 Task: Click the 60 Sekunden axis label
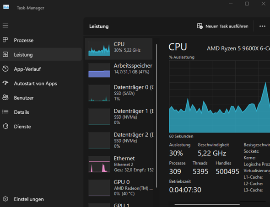(x=181, y=136)
